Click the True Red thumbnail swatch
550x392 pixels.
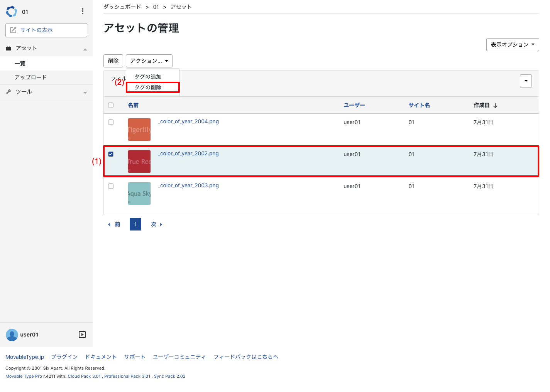coord(139,162)
